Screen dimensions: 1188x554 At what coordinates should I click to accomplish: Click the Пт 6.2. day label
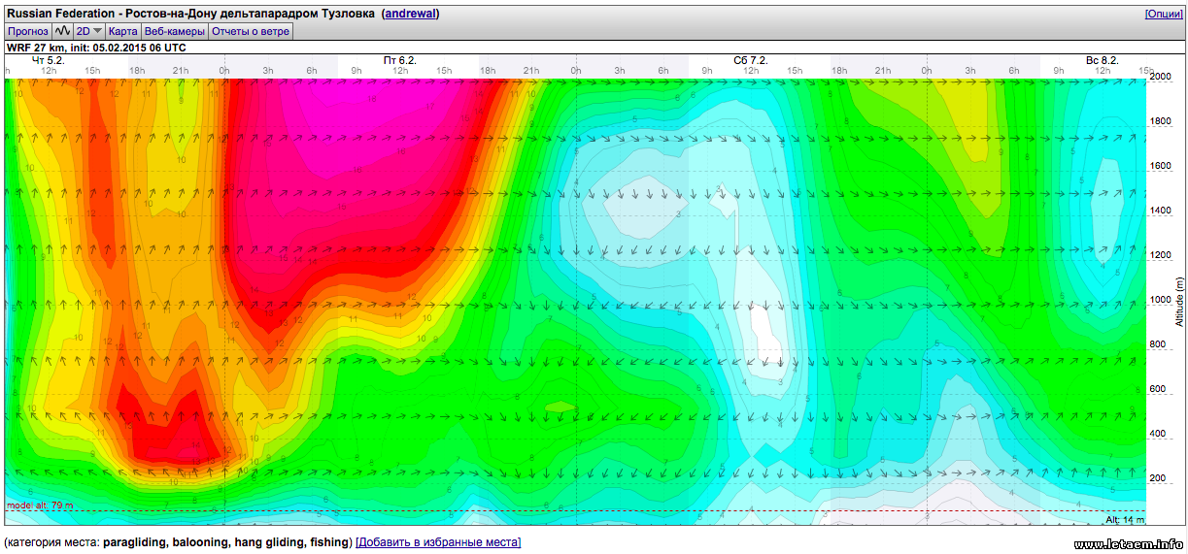click(x=400, y=60)
